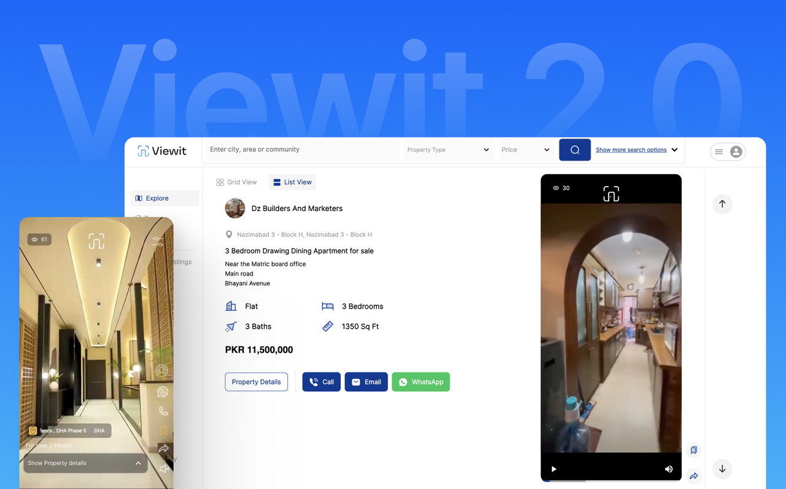Open the hamburger user account menu
The height and width of the screenshot is (489, 786).
click(728, 152)
